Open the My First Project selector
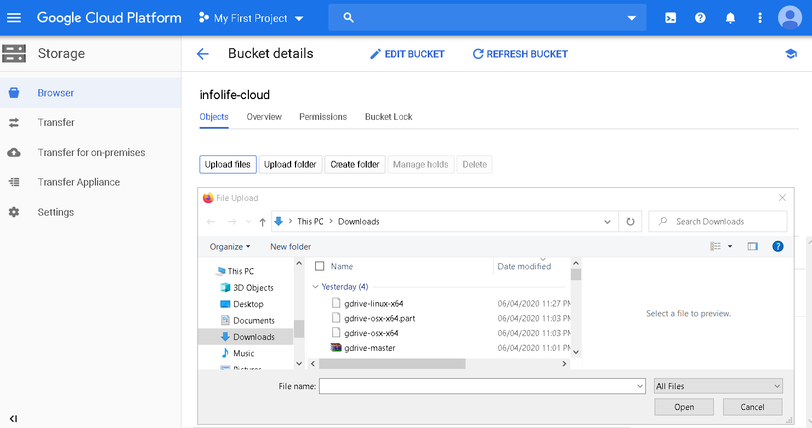This screenshot has width=812, height=428. pyautogui.click(x=251, y=18)
